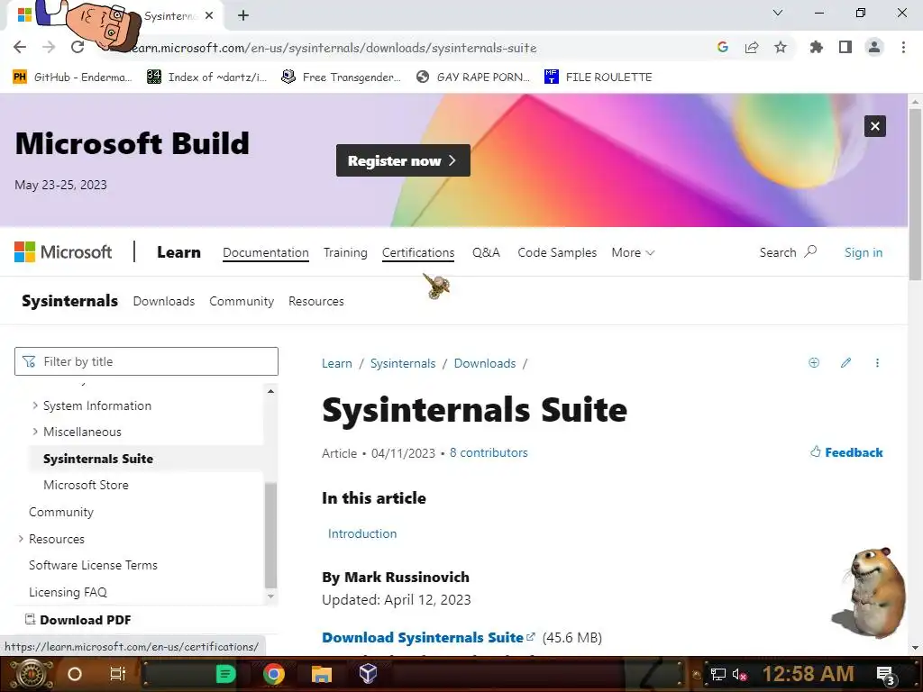
Task: Close the Sysinternals browser tab
Action: point(209,16)
